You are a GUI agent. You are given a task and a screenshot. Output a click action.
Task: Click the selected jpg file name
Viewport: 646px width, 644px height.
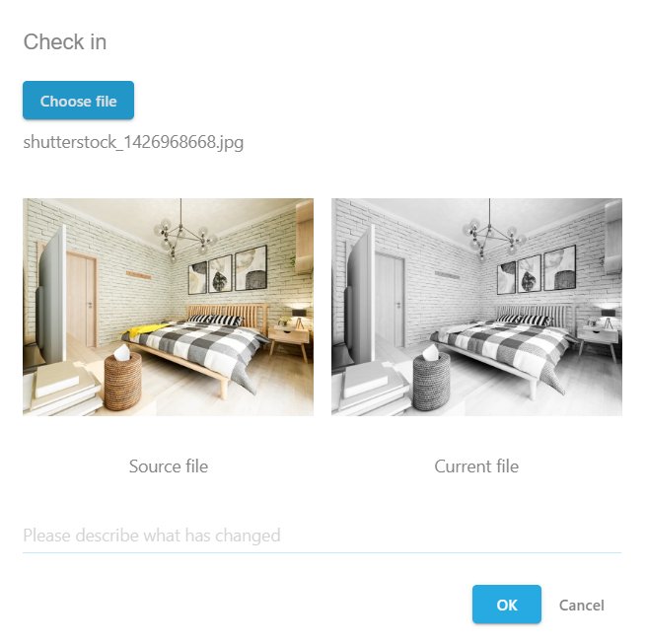click(x=133, y=143)
